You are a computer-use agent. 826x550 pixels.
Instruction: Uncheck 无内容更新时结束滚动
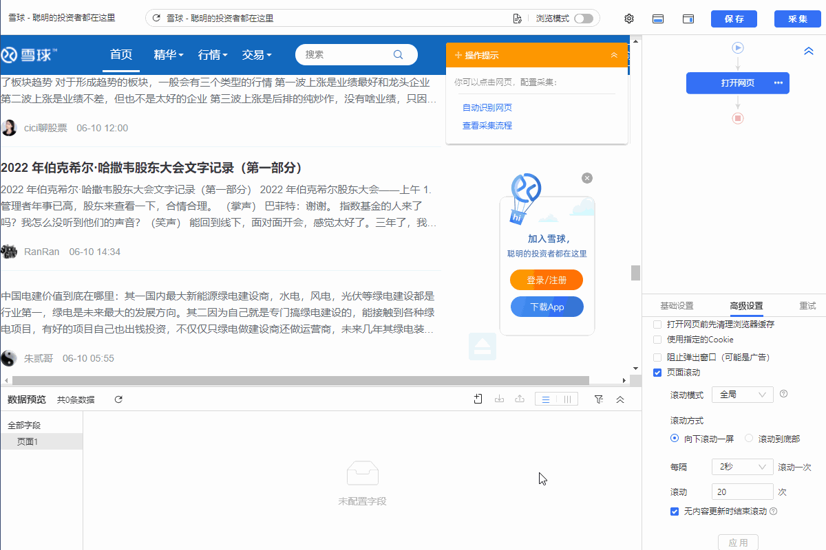point(675,511)
